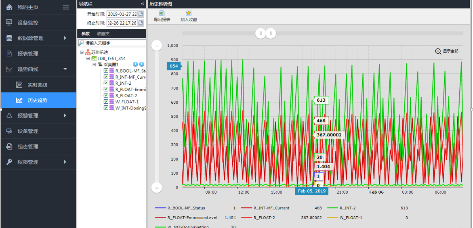Click bottom handle of vertical range slider
The image size is (473, 228).
point(157,187)
